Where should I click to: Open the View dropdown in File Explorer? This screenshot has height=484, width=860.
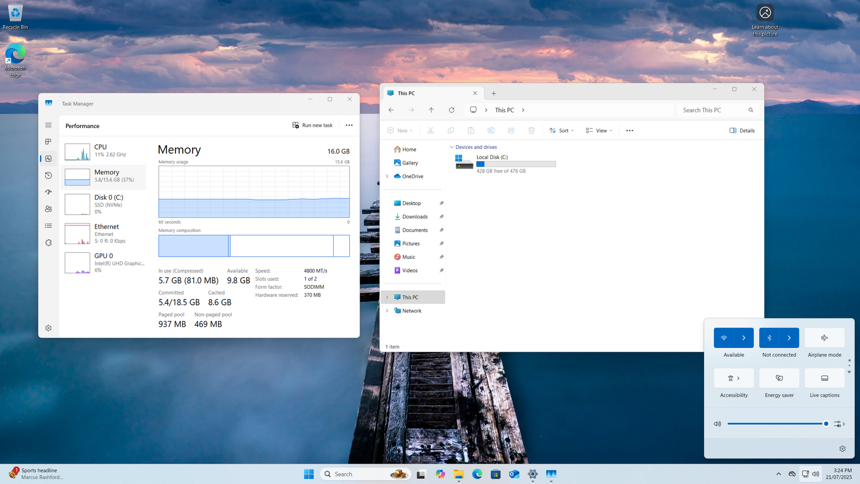[x=599, y=131]
